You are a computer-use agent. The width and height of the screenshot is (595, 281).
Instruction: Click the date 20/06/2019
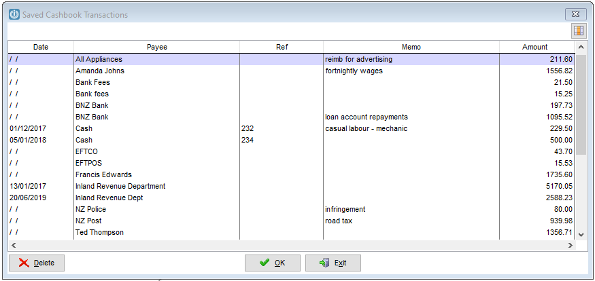(28, 198)
